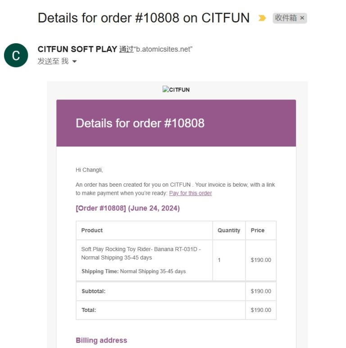Click the Price column header
This screenshot has height=348, width=346.
pyautogui.click(x=258, y=230)
